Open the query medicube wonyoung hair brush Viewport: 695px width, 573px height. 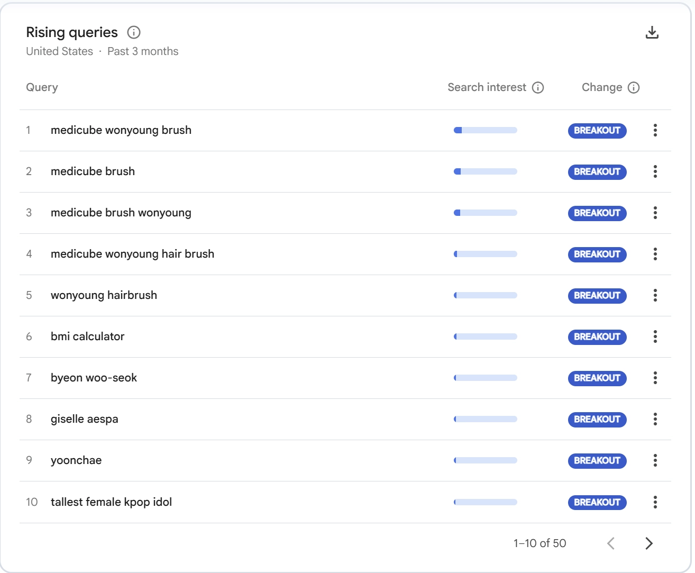[132, 254]
